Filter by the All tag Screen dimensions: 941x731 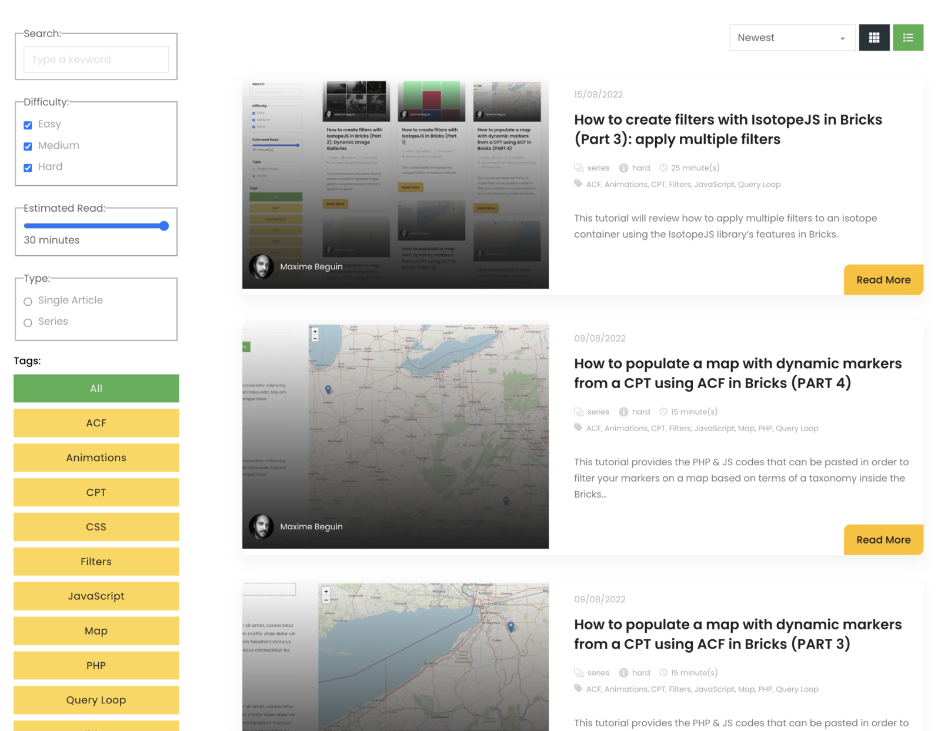(x=96, y=389)
